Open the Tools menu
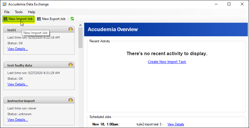 click(19, 12)
